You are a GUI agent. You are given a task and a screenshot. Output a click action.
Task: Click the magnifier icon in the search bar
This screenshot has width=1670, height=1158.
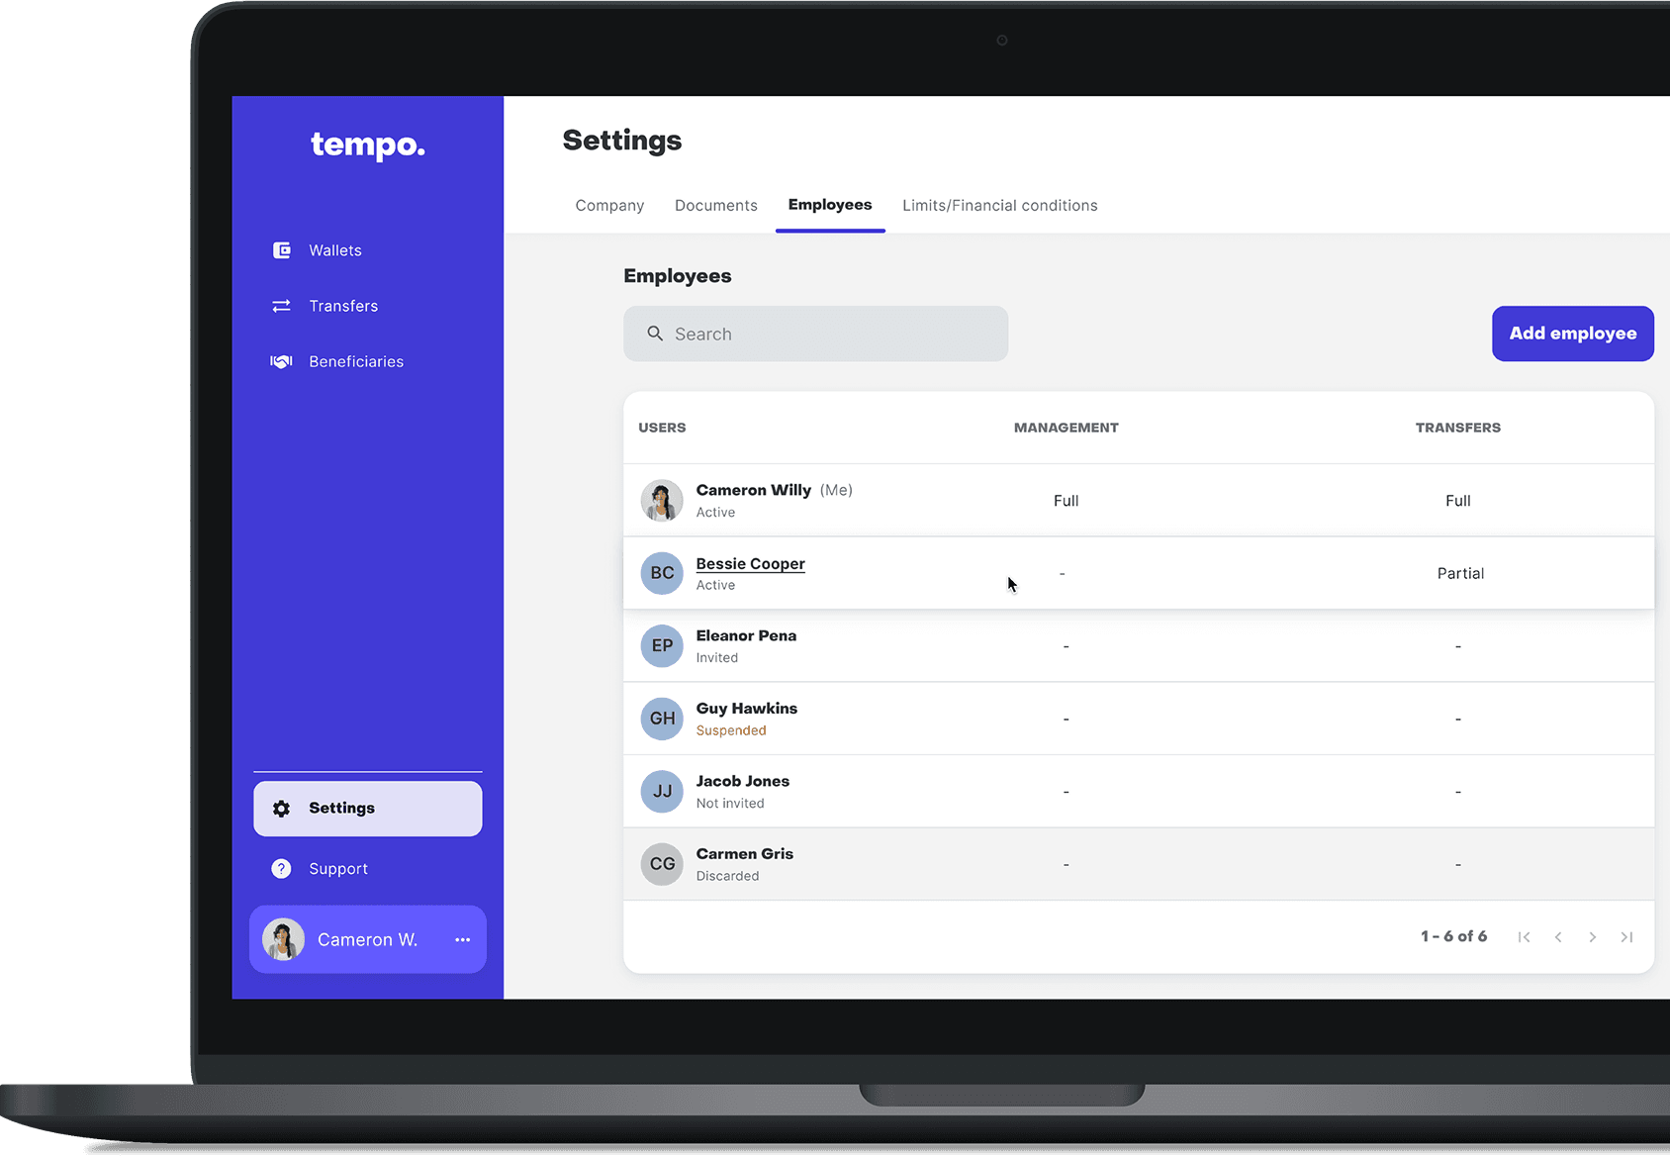[655, 334]
